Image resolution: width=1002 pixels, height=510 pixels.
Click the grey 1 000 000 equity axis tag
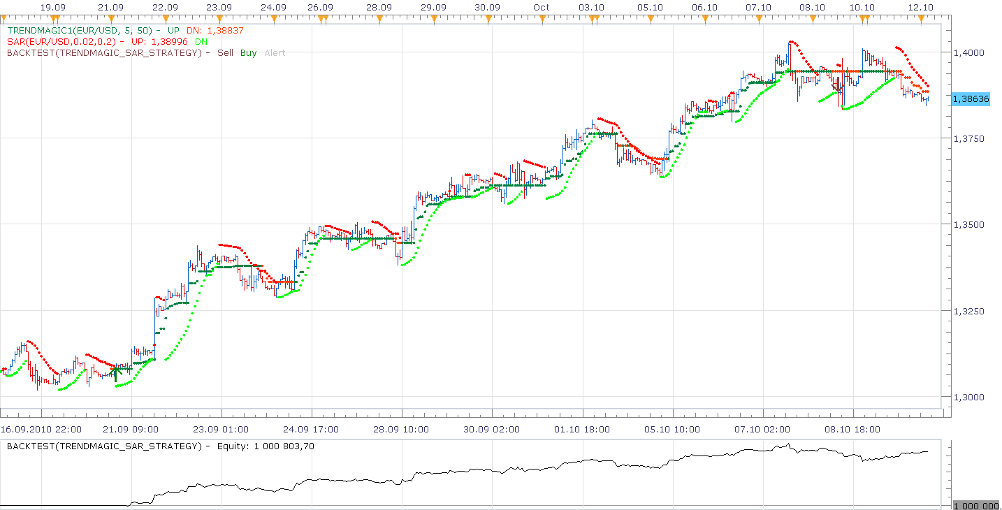(x=978, y=505)
